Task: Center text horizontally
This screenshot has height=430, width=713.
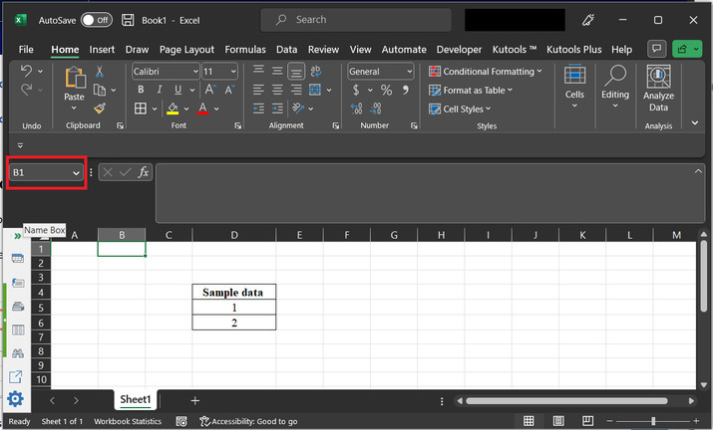Action: [x=277, y=90]
